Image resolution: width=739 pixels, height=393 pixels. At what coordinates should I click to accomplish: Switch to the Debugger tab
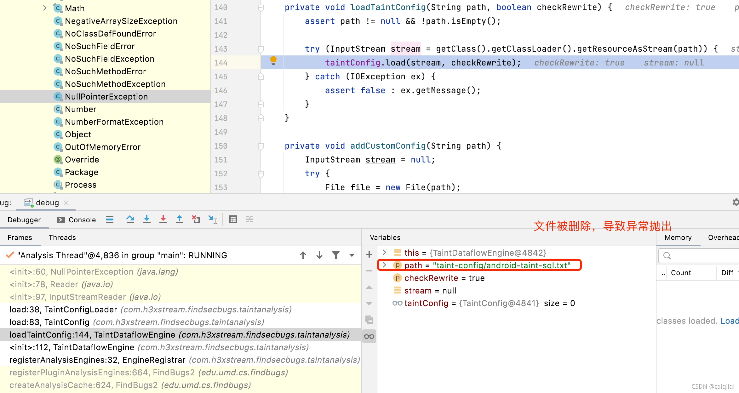(24, 220)
